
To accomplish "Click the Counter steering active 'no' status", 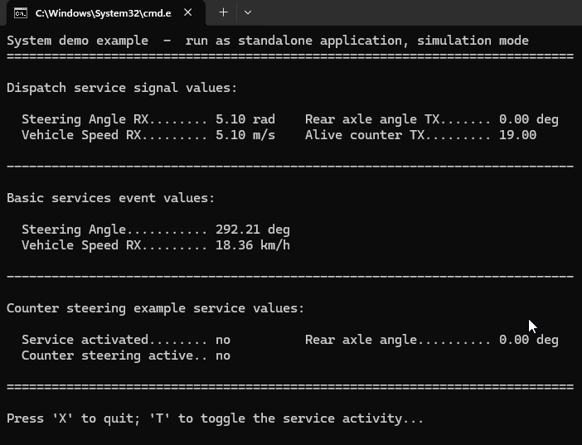I will tap(222, 356).
